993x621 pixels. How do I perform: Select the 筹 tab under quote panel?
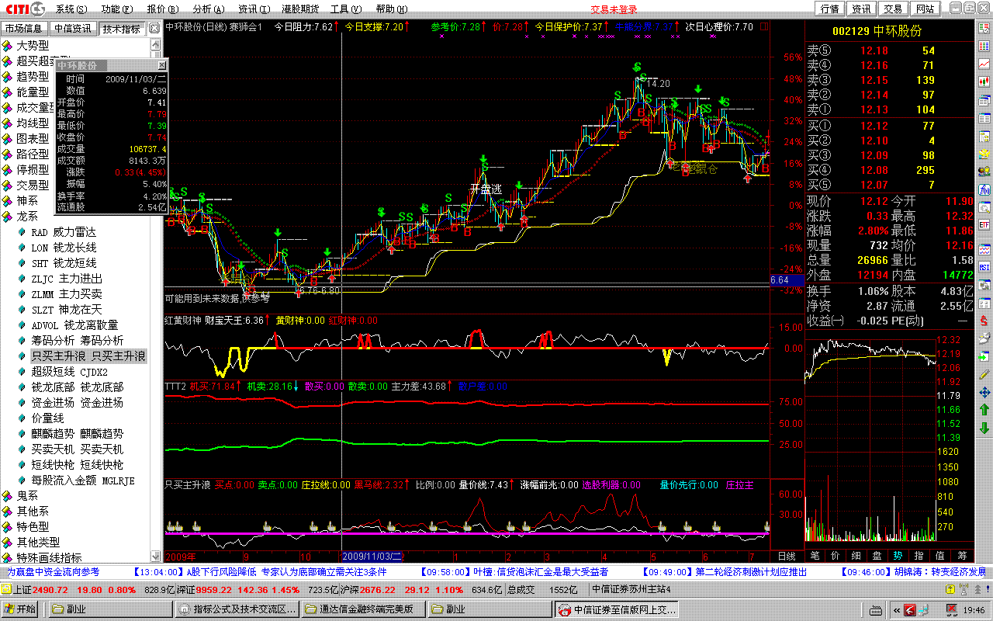(x=962, y=556)
